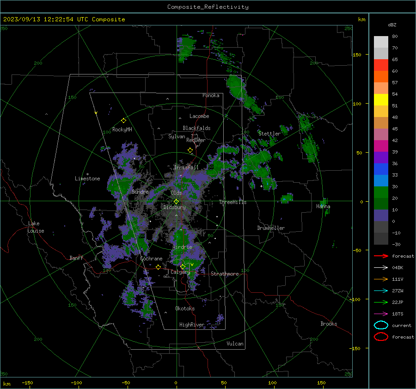Click the Lake Louise label
Viewport: 416px width, 389px height.
[x=36, y=227]
